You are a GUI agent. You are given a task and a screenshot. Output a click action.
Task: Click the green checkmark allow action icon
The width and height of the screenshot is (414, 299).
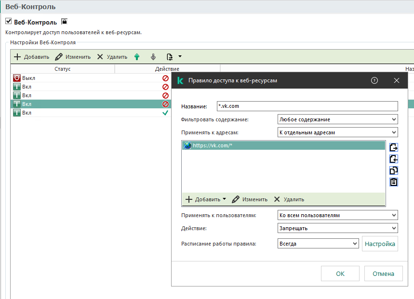click(x=165, y=113)
